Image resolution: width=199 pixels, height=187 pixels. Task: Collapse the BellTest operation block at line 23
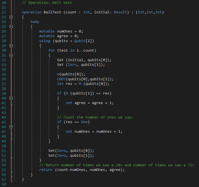click(x=11, y=17)
